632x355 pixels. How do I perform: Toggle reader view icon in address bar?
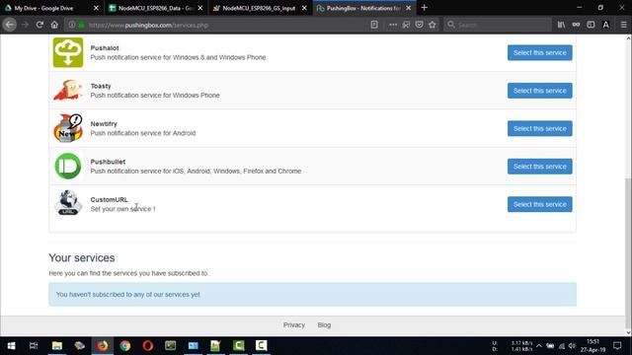(x=374, y=25)
